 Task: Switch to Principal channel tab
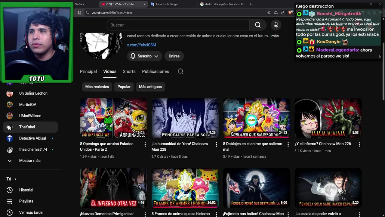(x=88, y=71)
